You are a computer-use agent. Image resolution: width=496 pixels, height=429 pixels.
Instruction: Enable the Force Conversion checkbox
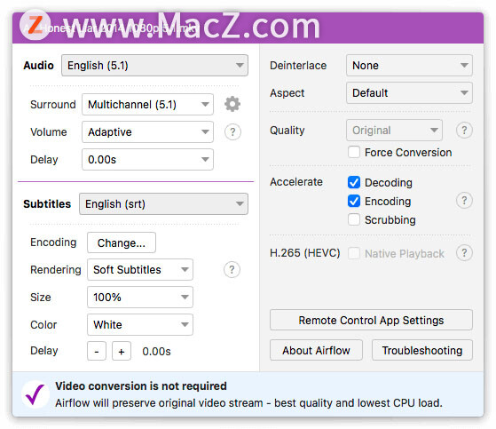tap(354, 152)
